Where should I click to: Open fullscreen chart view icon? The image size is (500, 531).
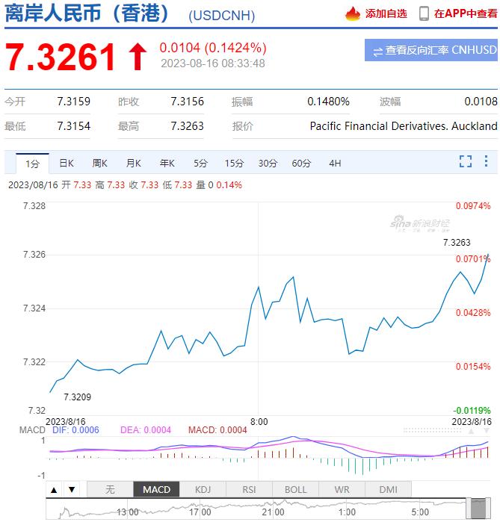click(466, 161)
